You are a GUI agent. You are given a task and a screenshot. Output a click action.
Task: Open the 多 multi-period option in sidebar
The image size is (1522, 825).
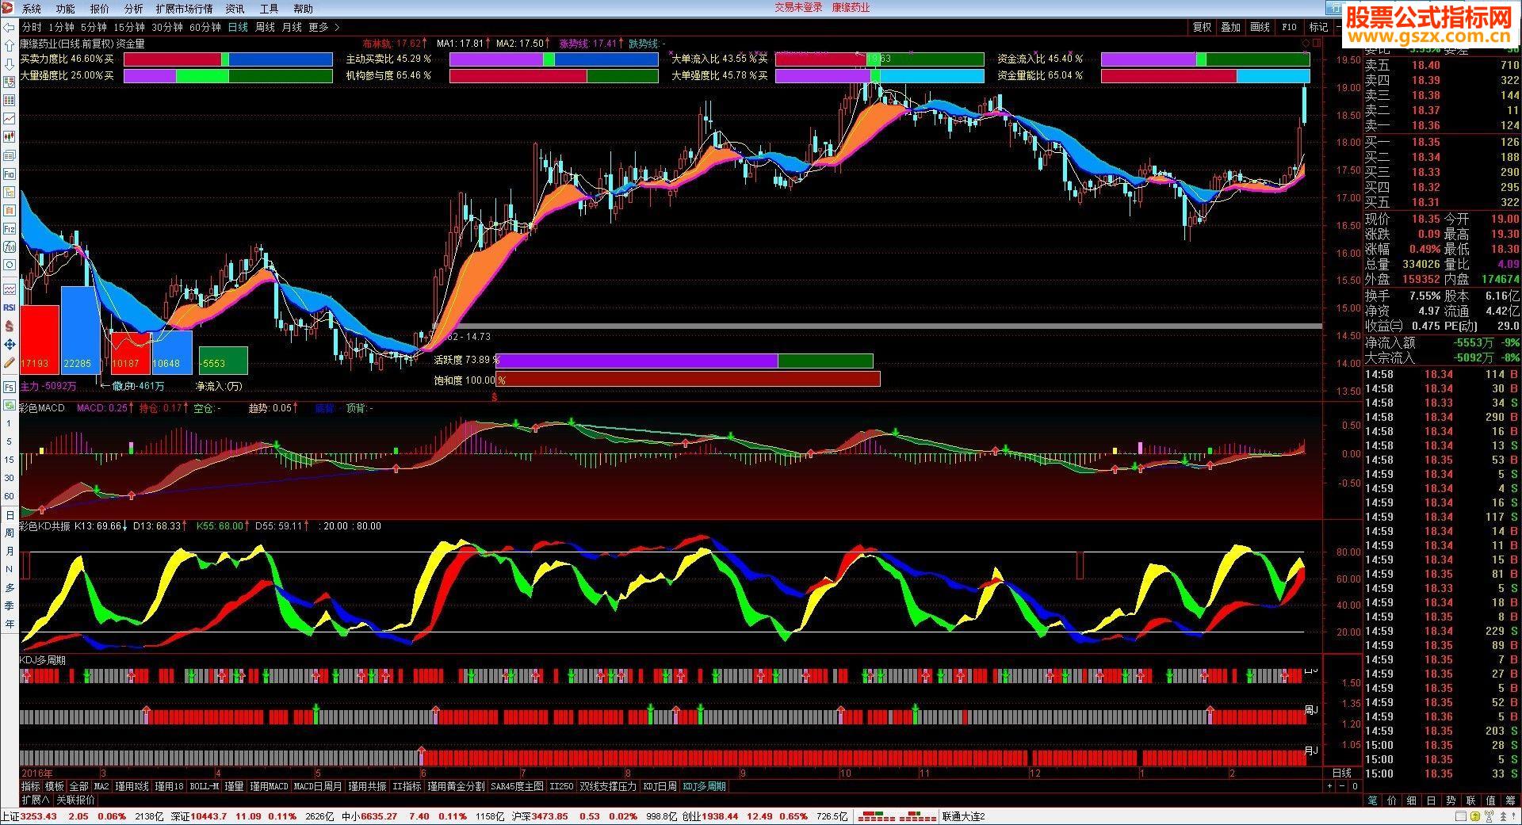10,587
